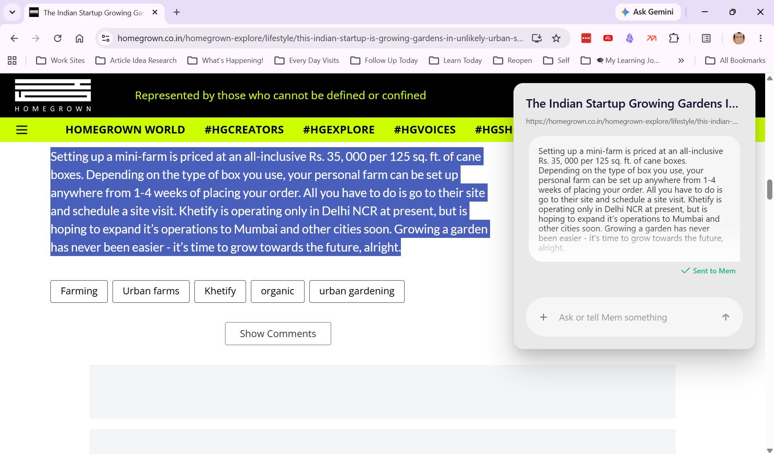Screen dimensions: 774x454
Task: Open the apps grid in bookmarks bar
Action: click(x=12, y=60)
